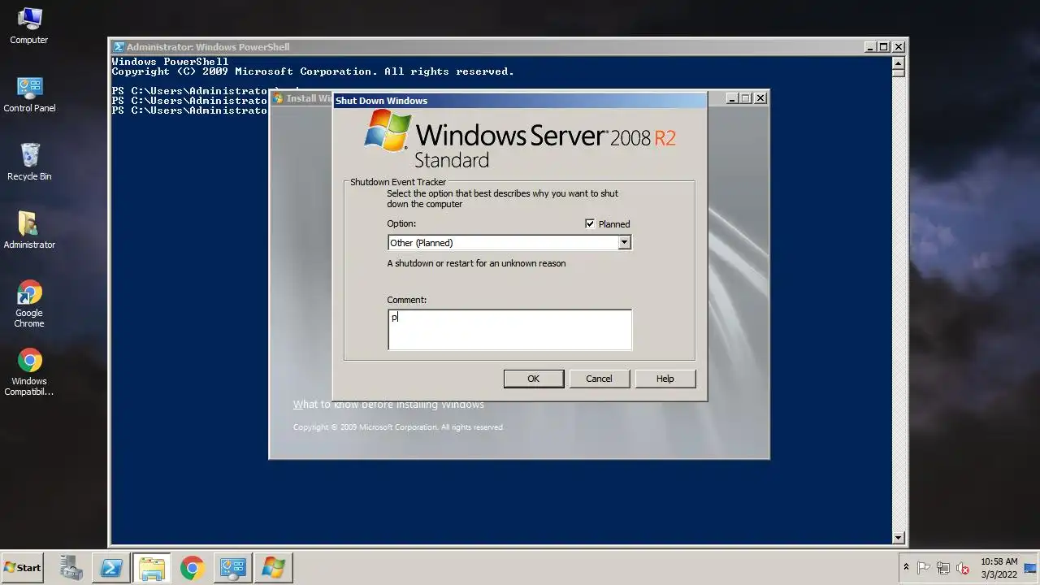Open the clock showing 10:58 AM
1040x585 pixels.
click(999, 568)
